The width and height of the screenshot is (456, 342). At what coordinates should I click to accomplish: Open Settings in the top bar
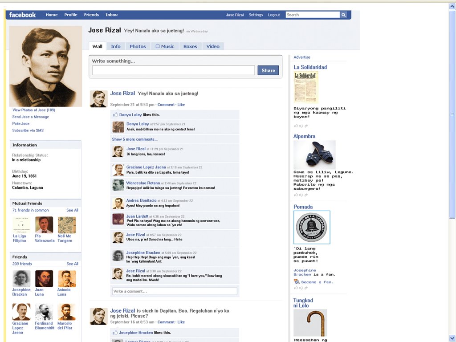(x=256, y=15)
